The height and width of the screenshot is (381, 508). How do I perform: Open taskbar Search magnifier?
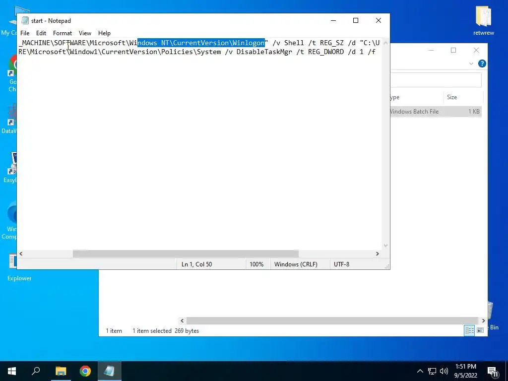click(36, 371)
